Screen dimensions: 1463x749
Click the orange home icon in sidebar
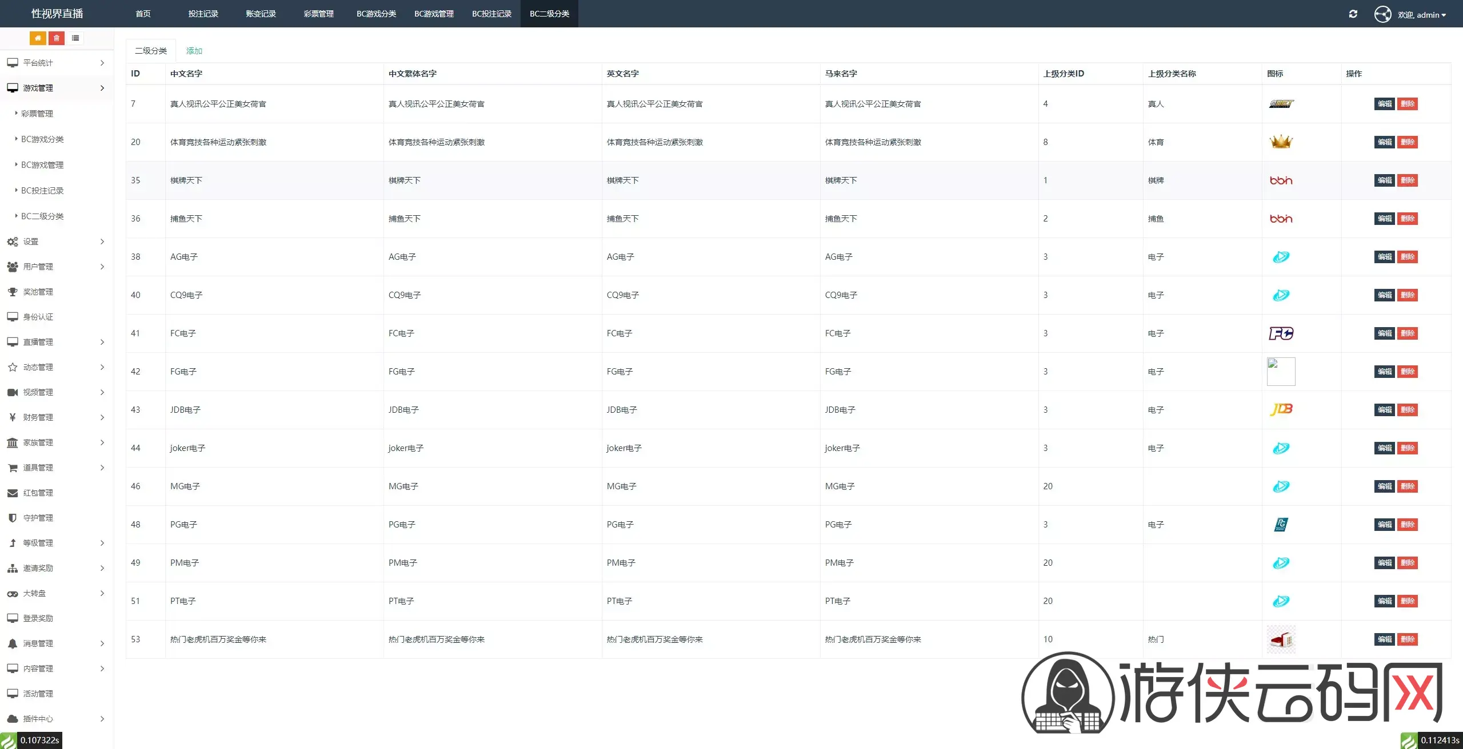pos(38,38)
